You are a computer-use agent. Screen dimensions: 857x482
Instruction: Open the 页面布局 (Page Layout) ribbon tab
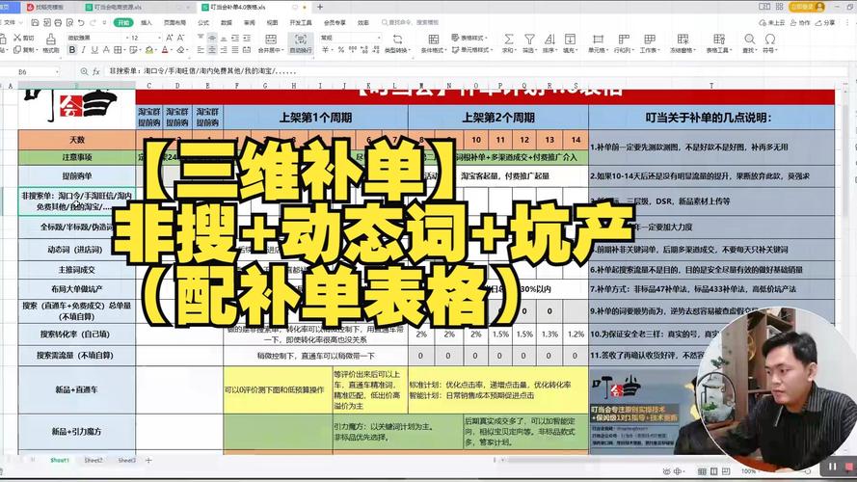174,23
